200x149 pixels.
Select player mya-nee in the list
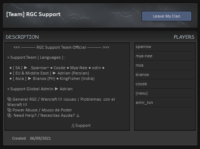click(165, 56)
